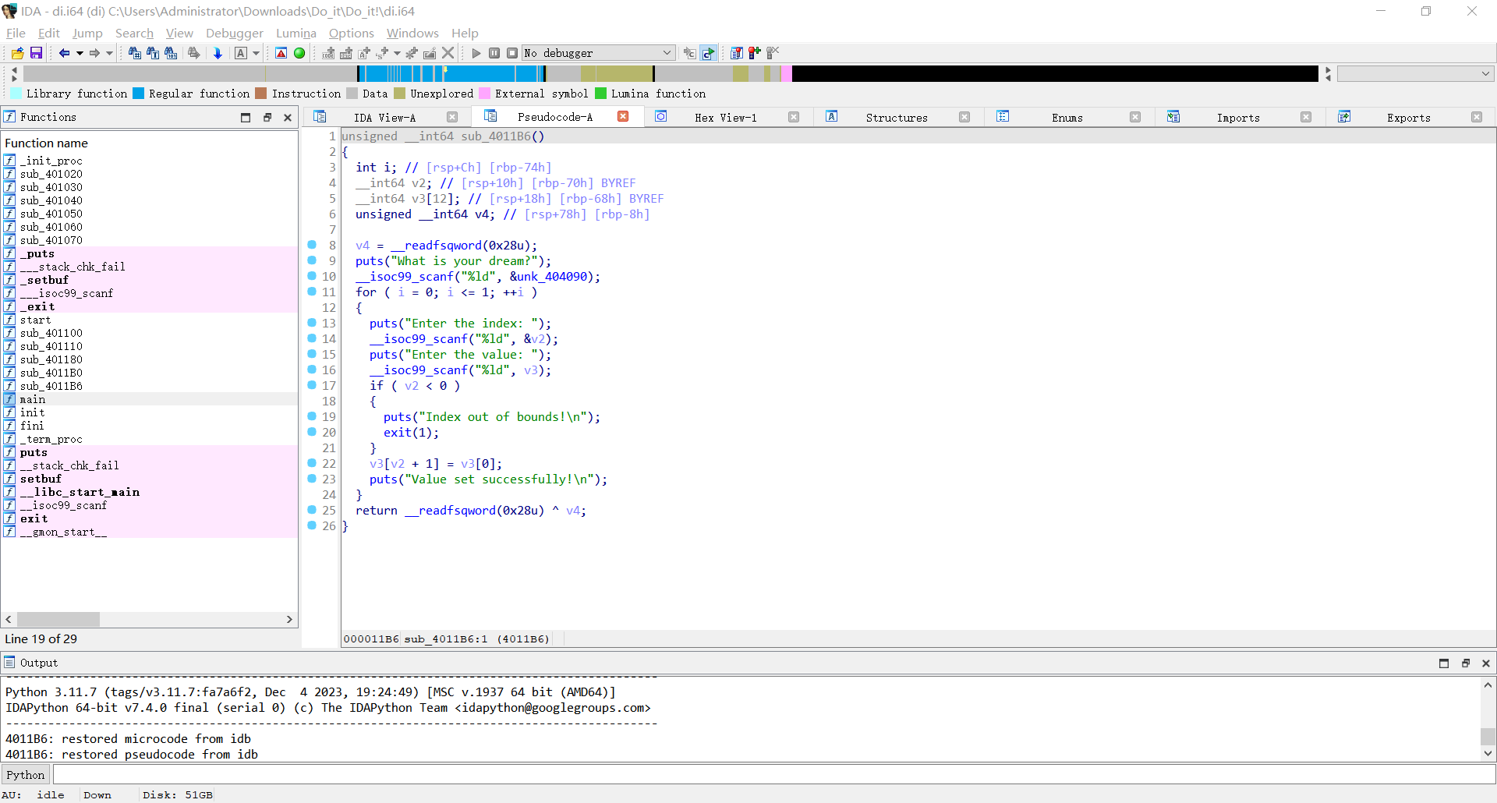Click the red warning triangle icon

click(x=281, y=53)
